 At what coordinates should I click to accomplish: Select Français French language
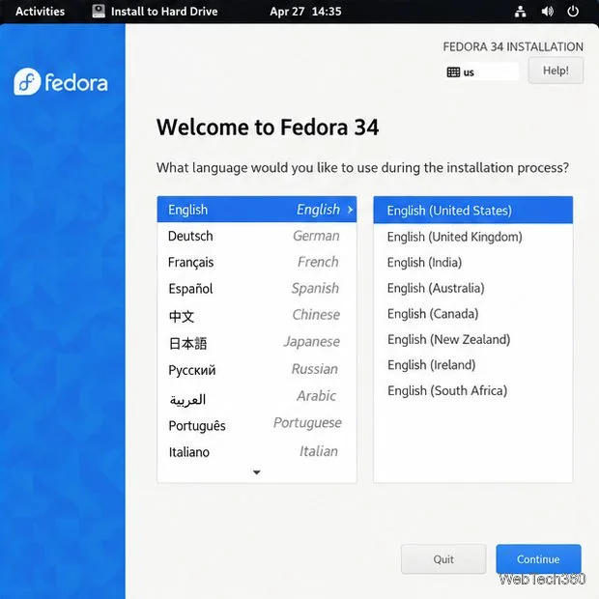point(257,262)
